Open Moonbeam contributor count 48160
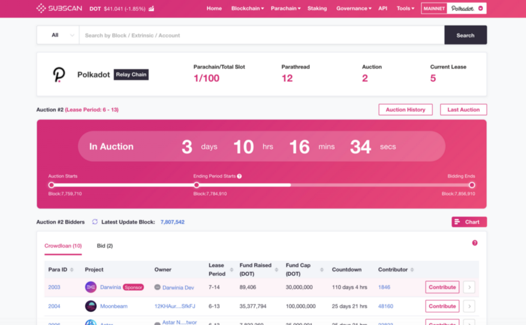526x325 pixels. (x=385, y=306)
